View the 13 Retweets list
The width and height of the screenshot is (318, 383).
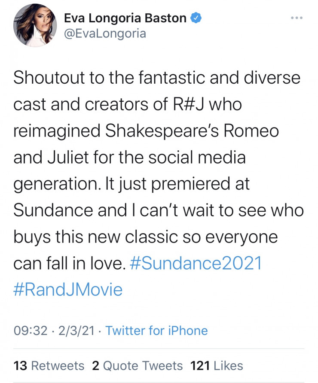coord(49,365)
